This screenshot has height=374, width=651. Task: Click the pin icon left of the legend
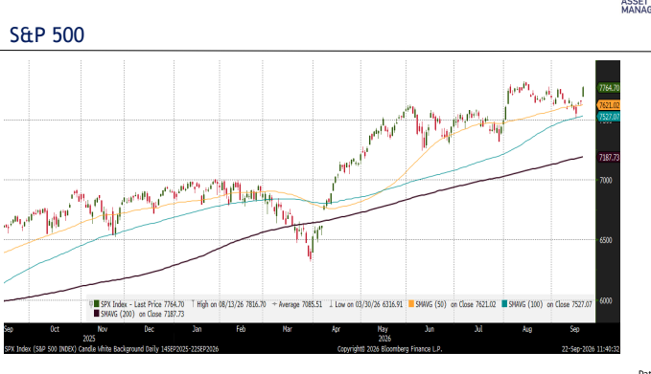91,304
